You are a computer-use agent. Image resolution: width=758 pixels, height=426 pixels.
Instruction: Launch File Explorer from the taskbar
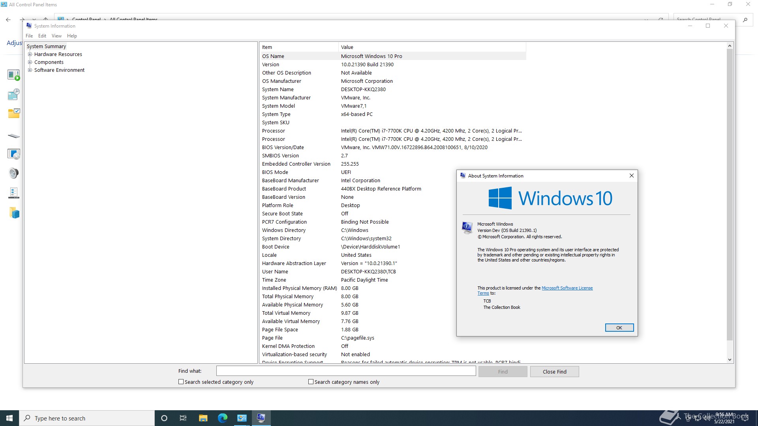click(x=203, y=418)
